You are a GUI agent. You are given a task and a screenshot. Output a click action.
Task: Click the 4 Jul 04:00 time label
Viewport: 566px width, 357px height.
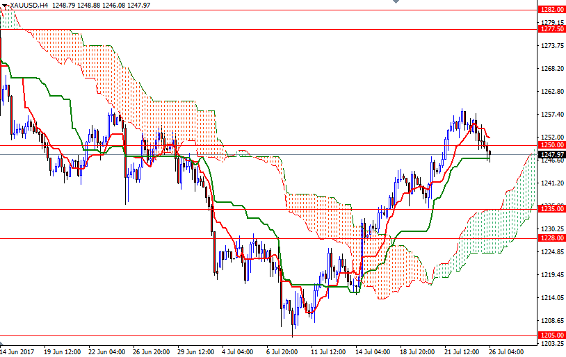(237, 351)
